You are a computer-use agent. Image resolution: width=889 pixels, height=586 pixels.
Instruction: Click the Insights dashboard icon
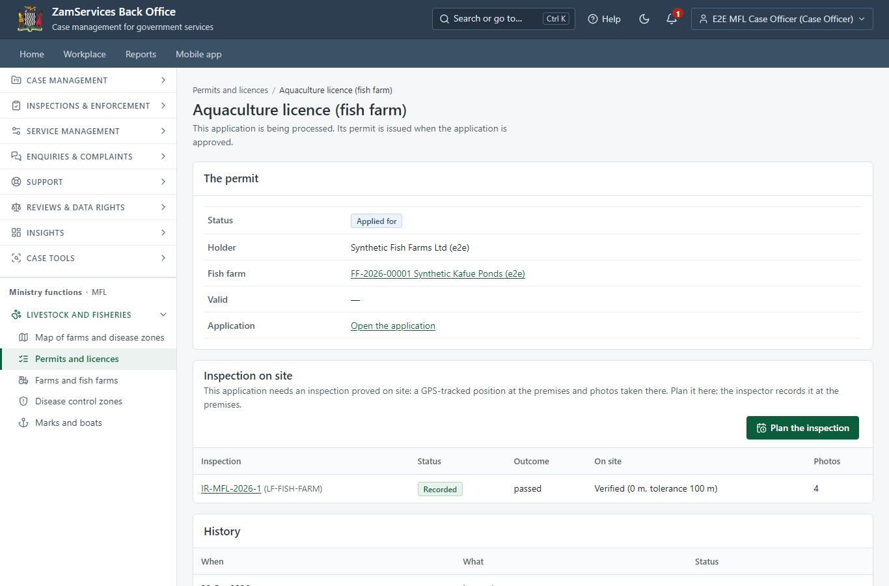click(x=16, y=232)
